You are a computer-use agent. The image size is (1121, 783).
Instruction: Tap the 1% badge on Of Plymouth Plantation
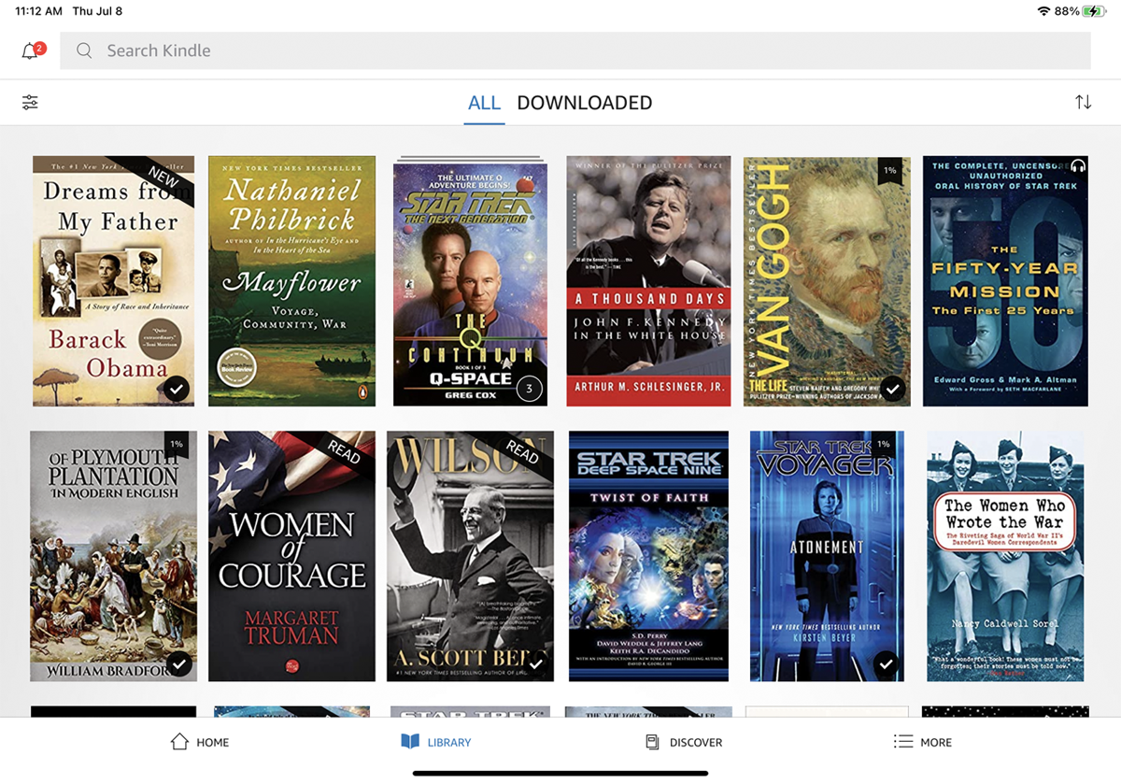coord(177,445)
